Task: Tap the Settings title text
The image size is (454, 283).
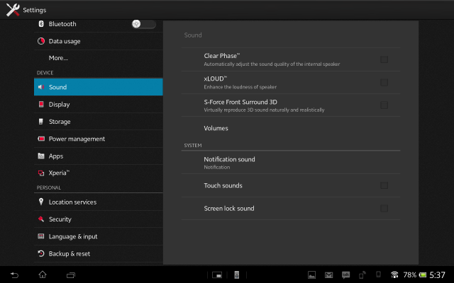Action: pos(35,10)
